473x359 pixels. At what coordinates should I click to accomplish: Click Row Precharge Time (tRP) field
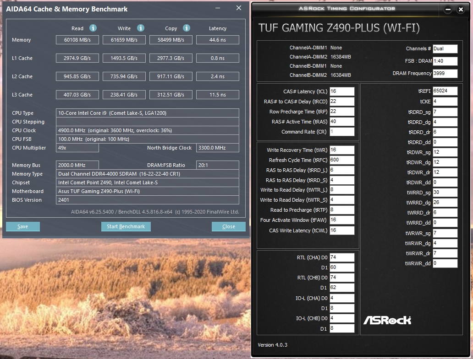[342, 111]
